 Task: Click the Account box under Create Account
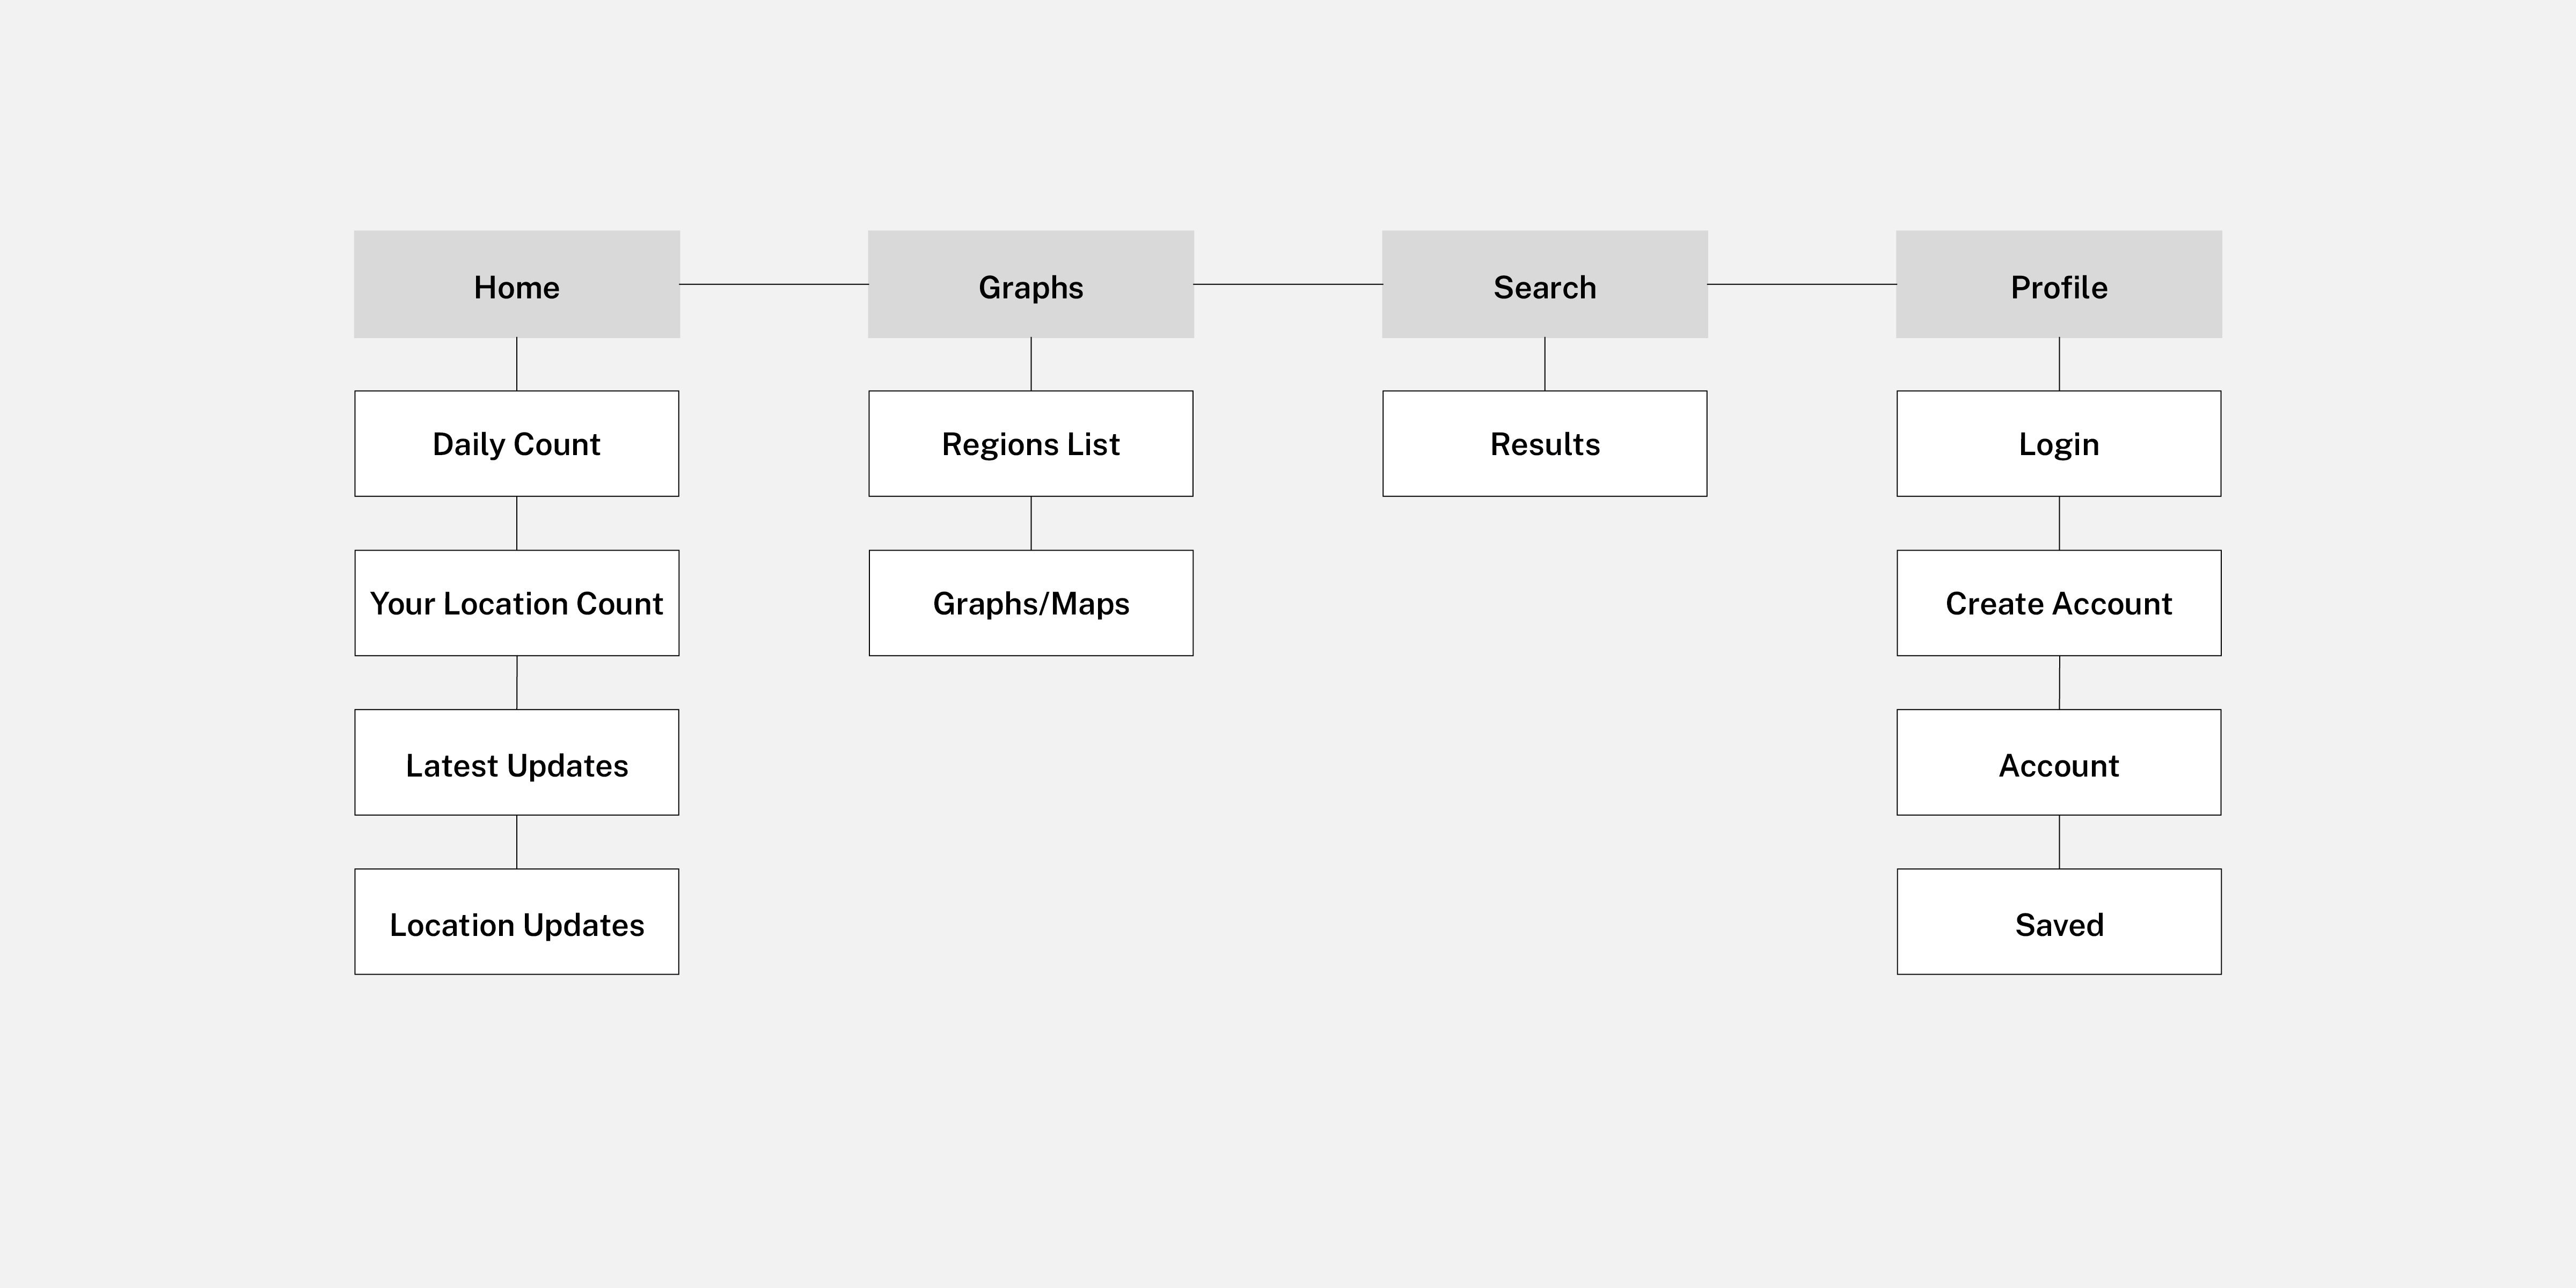2059,762
